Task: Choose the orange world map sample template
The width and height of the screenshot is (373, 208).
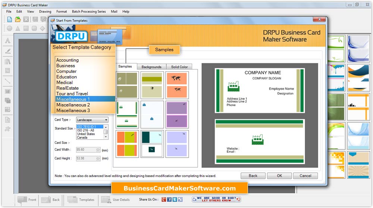Action: (177, 85)
